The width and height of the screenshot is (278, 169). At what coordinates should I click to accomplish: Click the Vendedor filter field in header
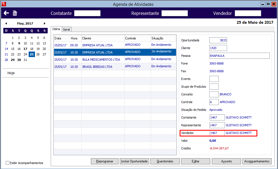pyautogui.click(x=248, y=13)
